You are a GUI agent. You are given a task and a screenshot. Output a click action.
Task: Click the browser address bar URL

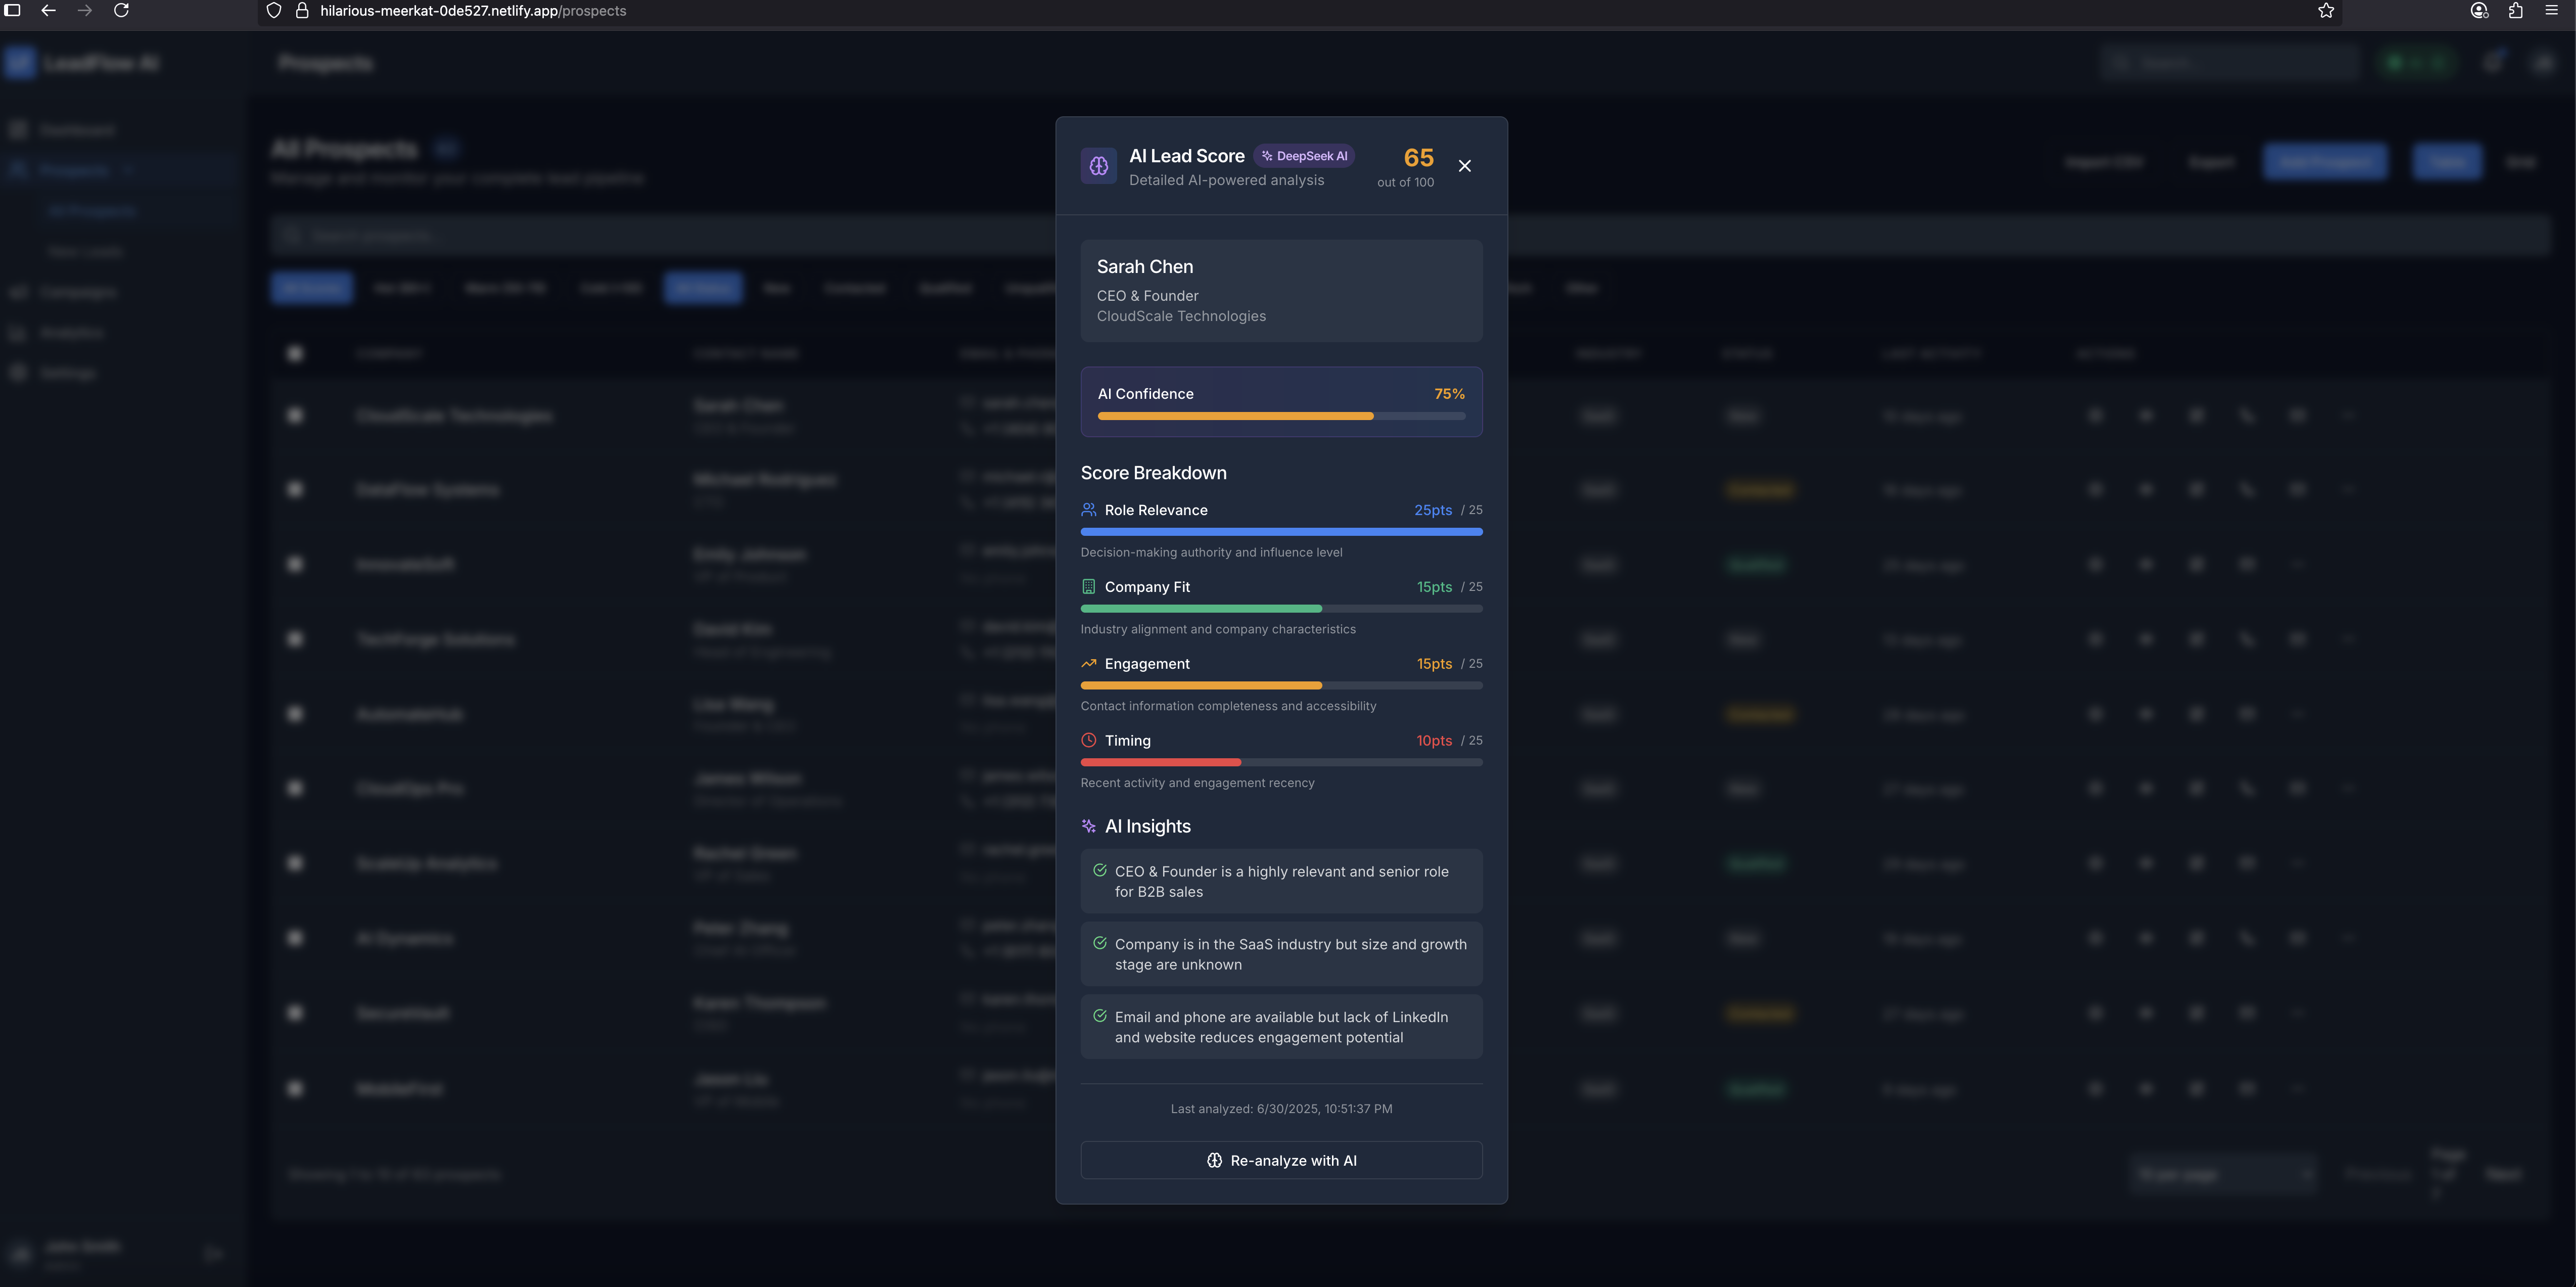click(x=472, y=11)
